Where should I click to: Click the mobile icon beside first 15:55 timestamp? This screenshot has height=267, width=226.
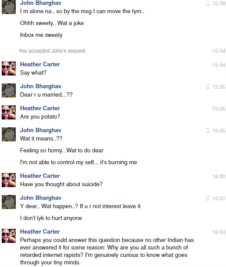208,87
